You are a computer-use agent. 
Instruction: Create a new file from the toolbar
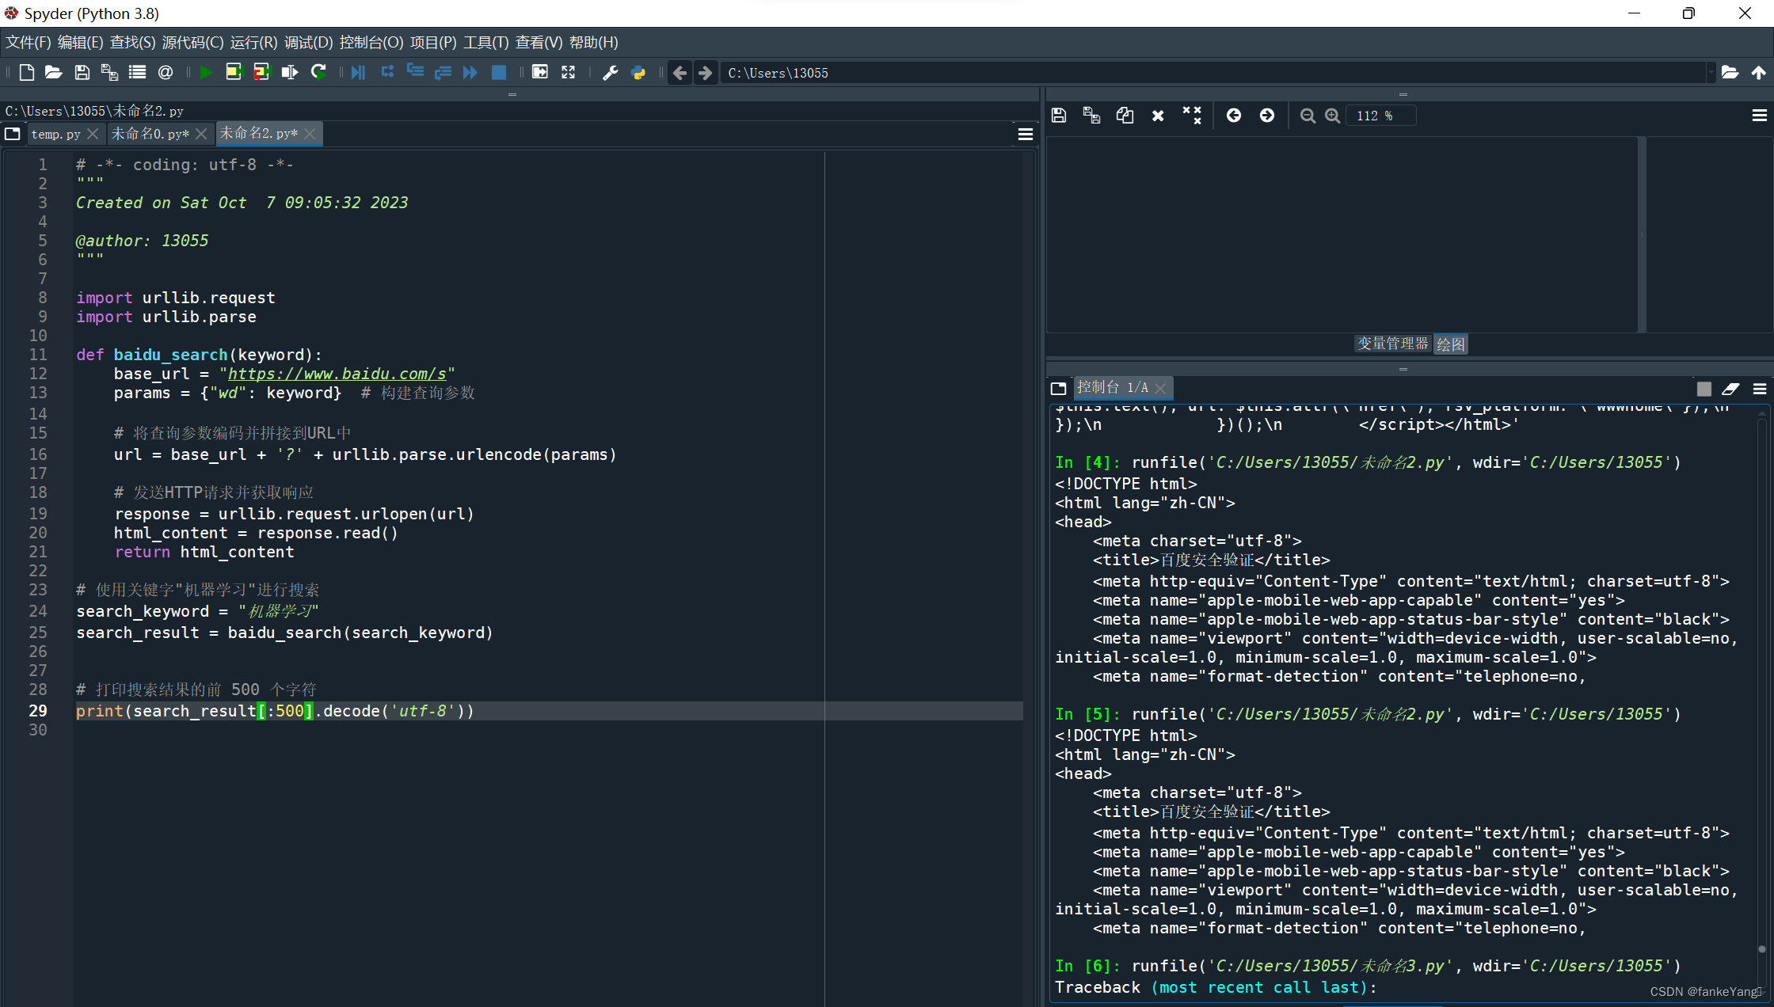(26, 73)
